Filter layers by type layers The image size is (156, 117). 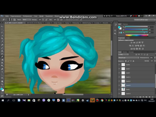(142, 55)
